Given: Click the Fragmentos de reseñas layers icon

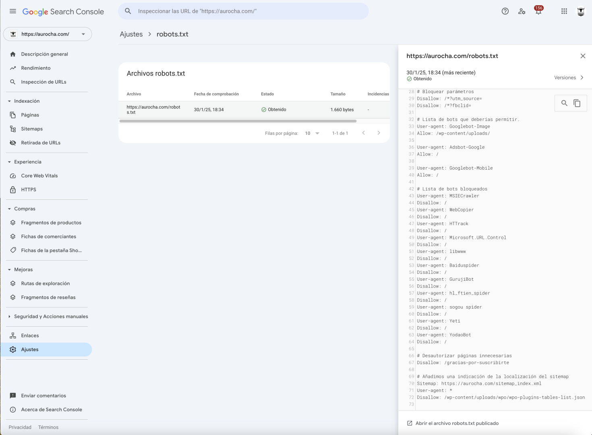Looking at the screenshot, I should 13,297.
